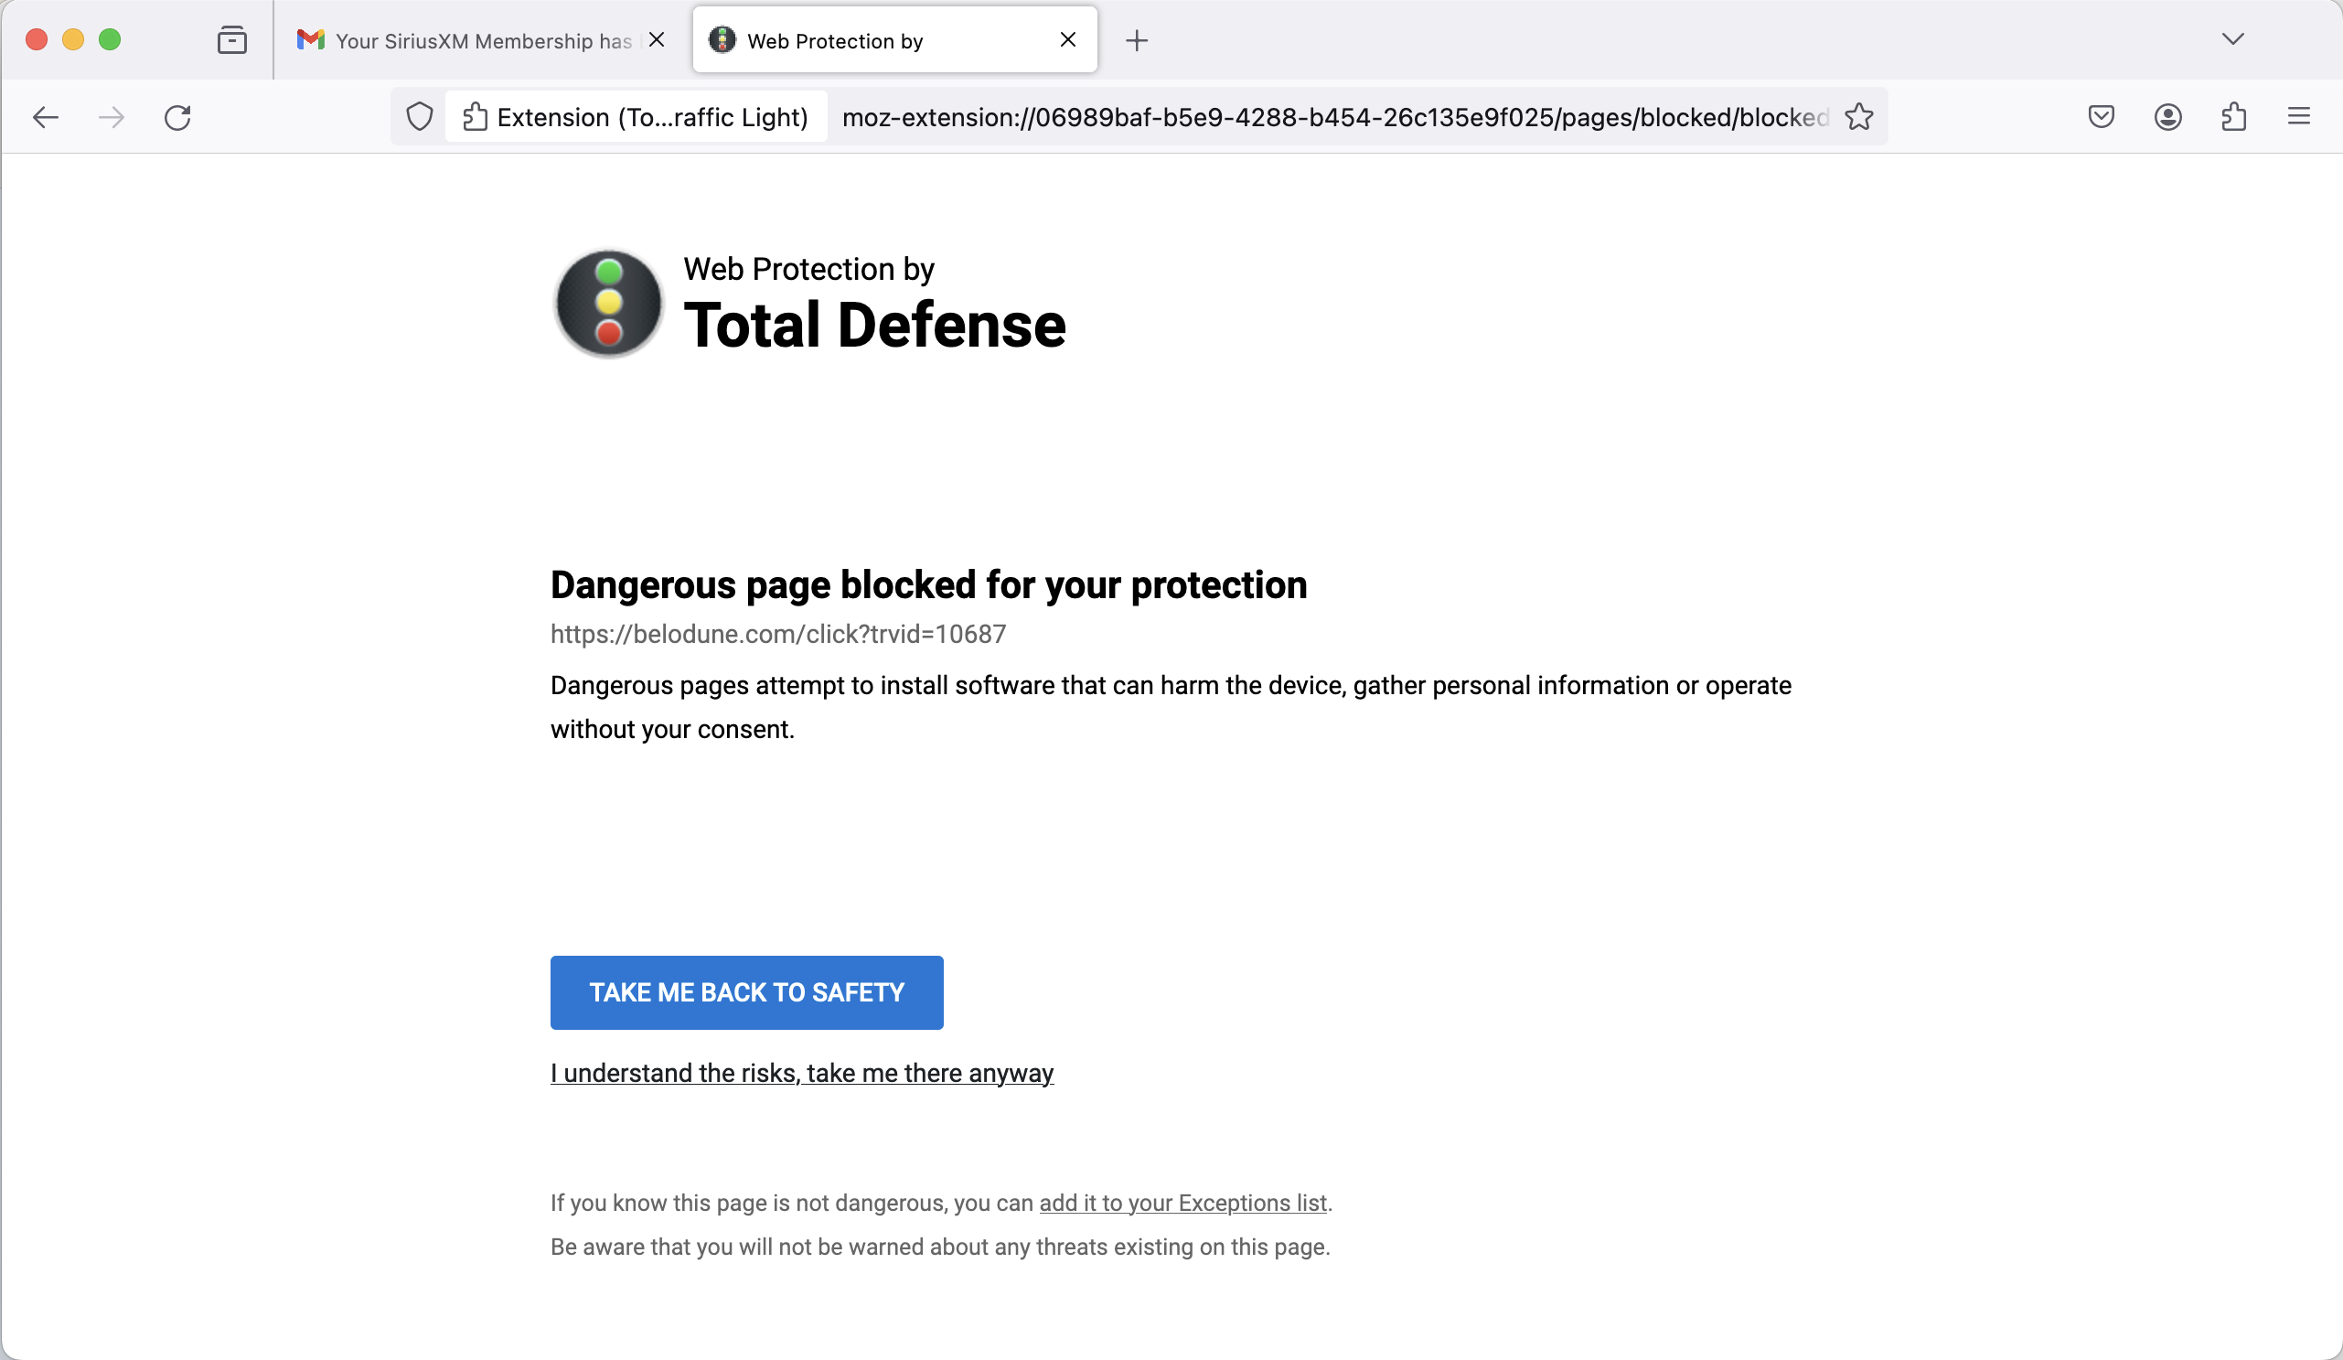Open the hamburger application menu
The width and height of the screenshot is (2343, 1360).
tap(2299, 116)
